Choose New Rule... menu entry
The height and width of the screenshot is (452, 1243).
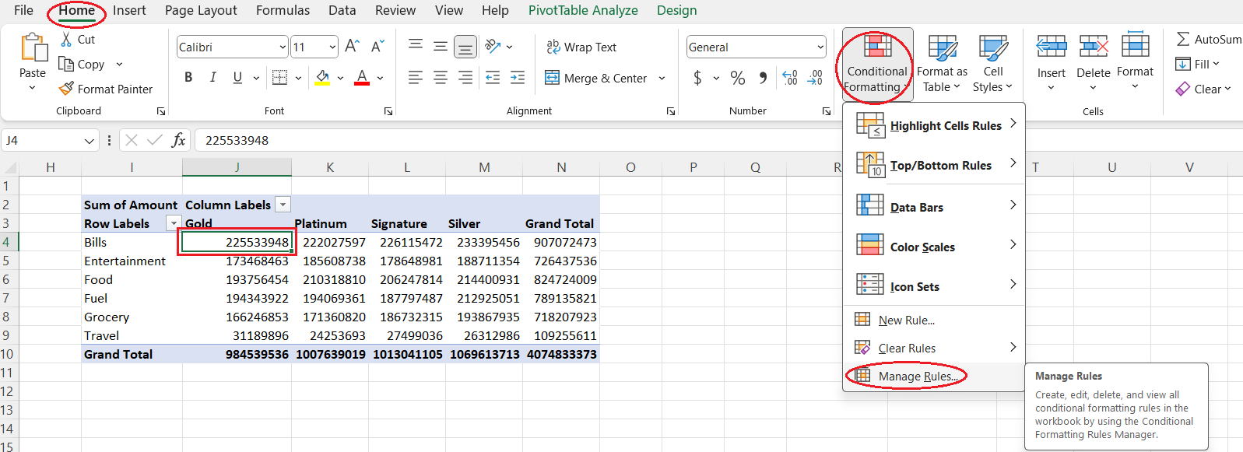coord(934,320)
